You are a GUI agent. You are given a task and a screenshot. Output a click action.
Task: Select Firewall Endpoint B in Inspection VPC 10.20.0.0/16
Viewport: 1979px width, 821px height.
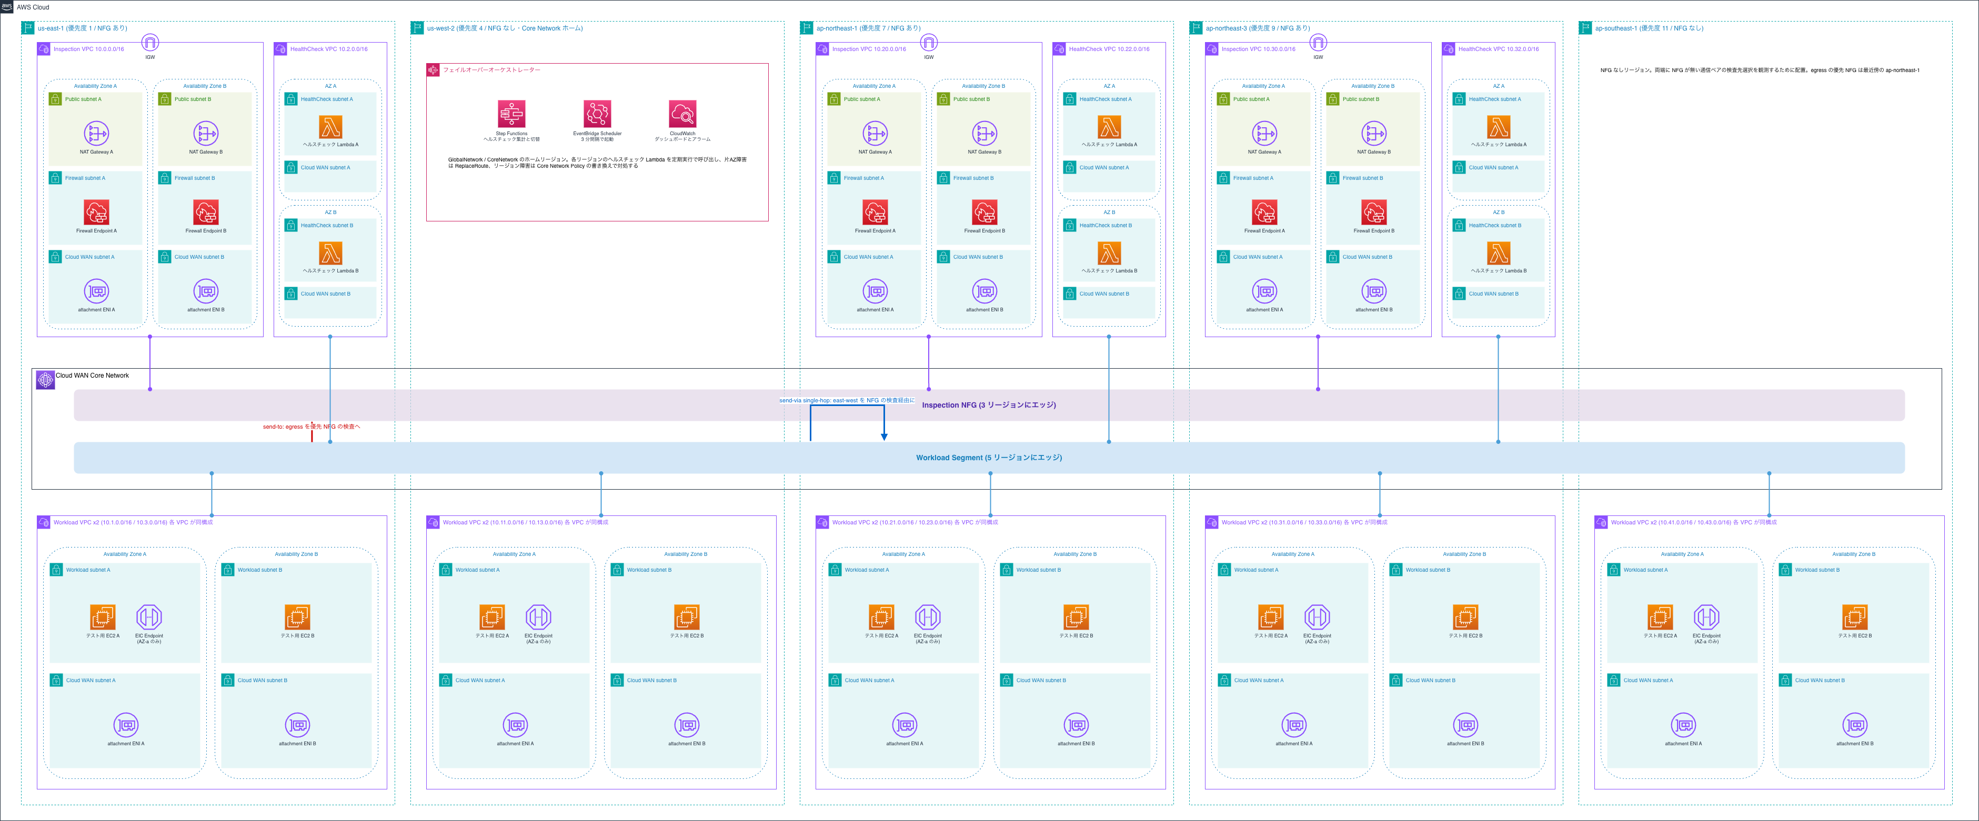click(985, 212)
